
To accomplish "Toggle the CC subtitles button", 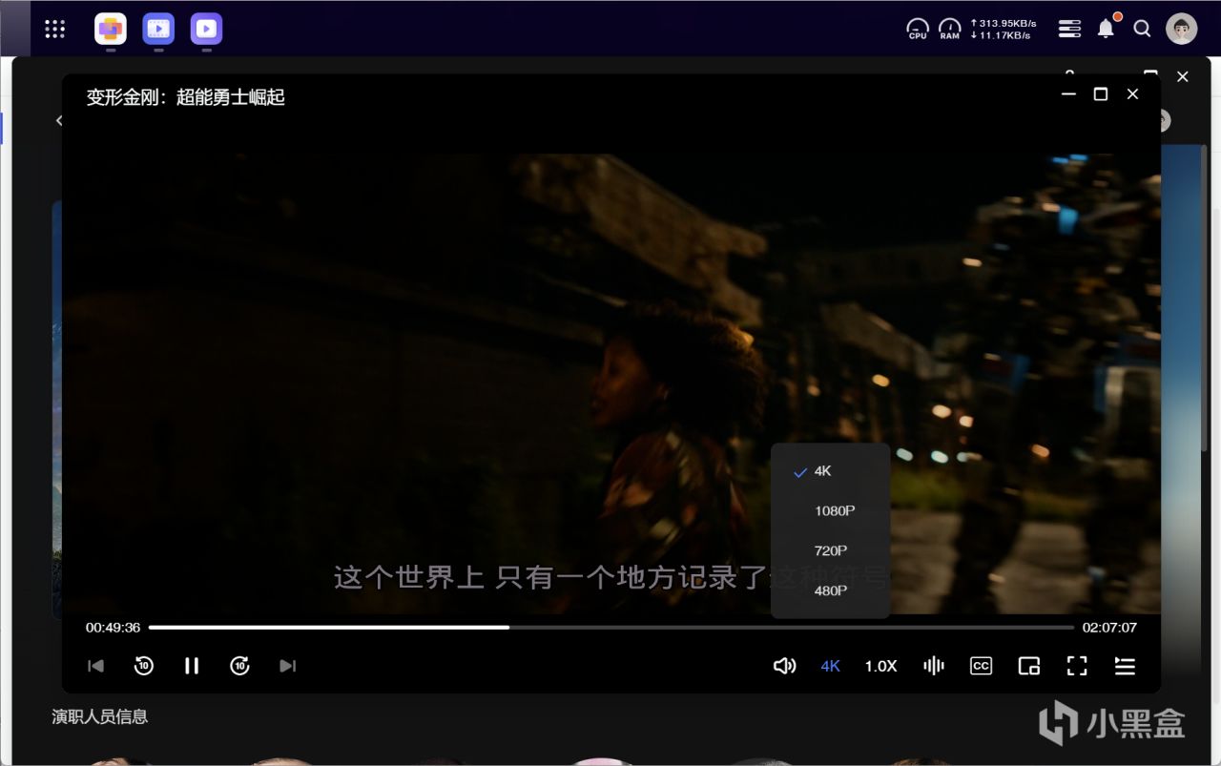I will pyautogui.click(x=981, y=666).
